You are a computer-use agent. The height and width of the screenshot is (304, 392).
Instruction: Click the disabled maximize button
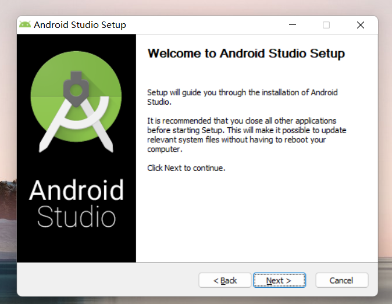coord(326,25)
